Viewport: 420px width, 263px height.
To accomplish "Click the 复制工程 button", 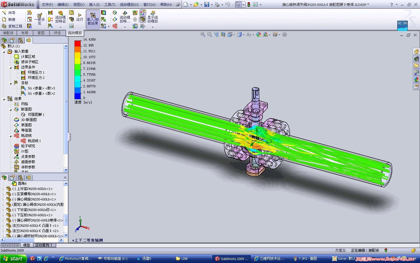I will (12, 26).
